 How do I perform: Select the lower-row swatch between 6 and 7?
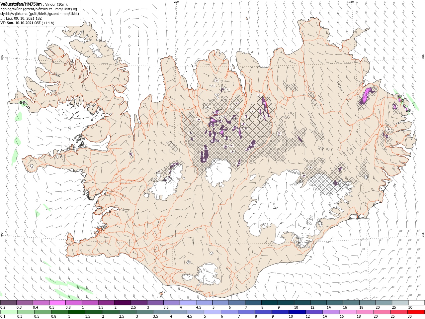point(229,312)
